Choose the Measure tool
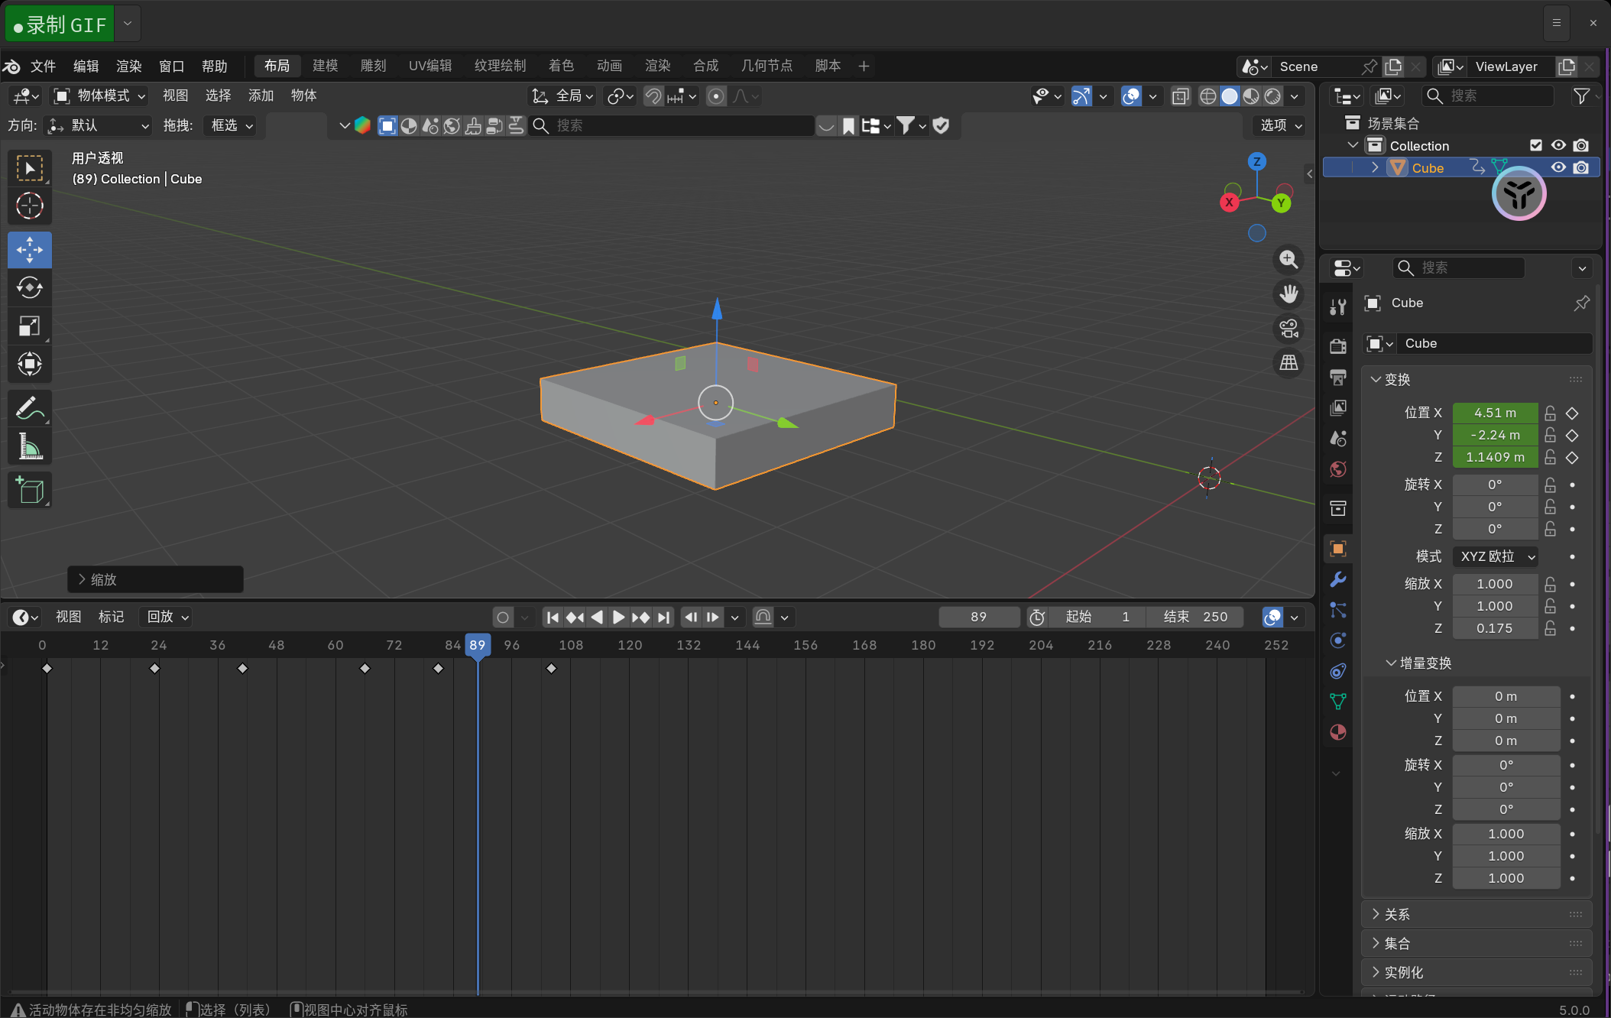 point(29,446)
